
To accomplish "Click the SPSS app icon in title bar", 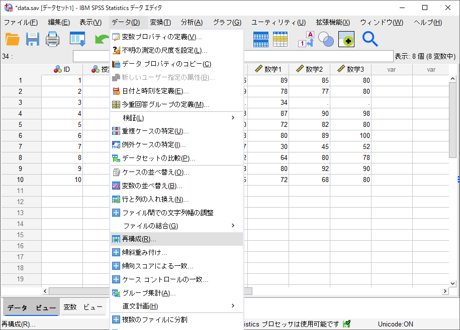I will pos(9,8).
